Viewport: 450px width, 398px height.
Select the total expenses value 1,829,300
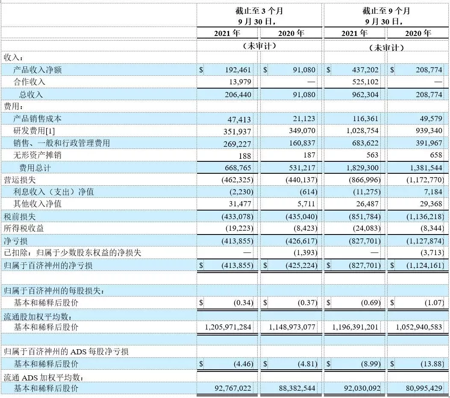coord(362,168)
